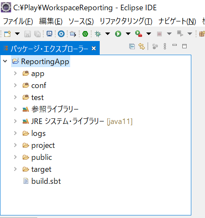Click the gray relaunch icon
This screenshot has height=218, width=205.
click(180, 34)
